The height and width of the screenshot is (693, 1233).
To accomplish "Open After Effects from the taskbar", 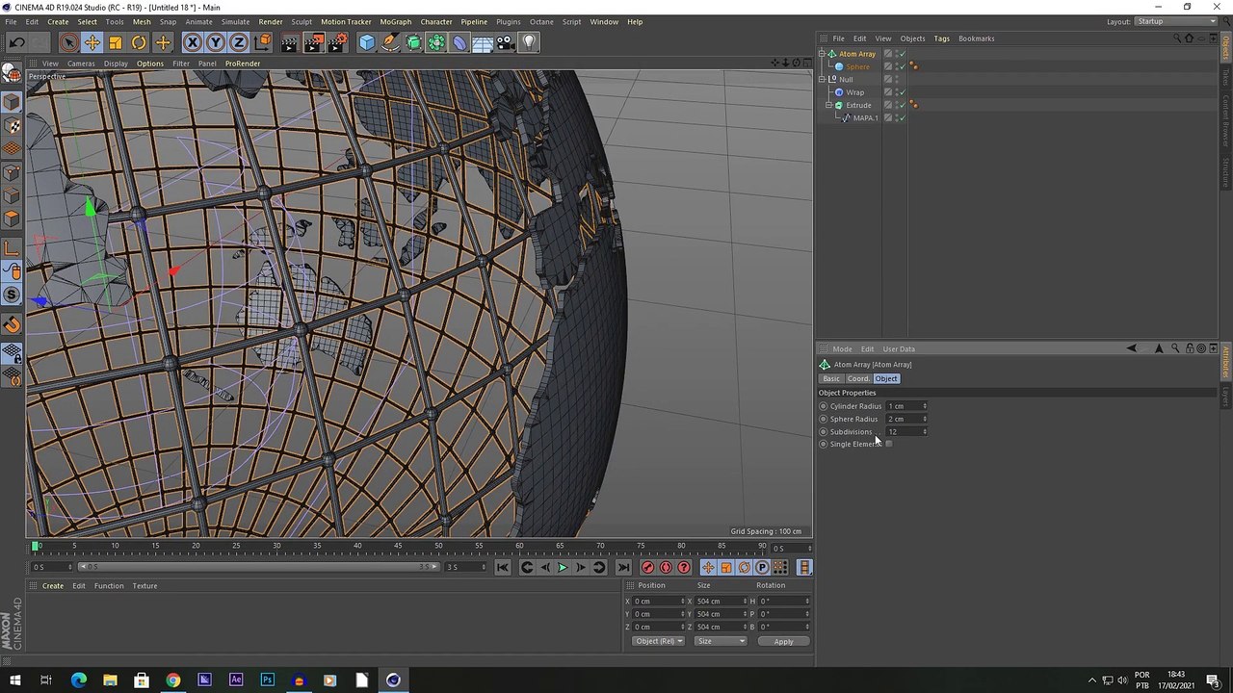I will point(236,680).
